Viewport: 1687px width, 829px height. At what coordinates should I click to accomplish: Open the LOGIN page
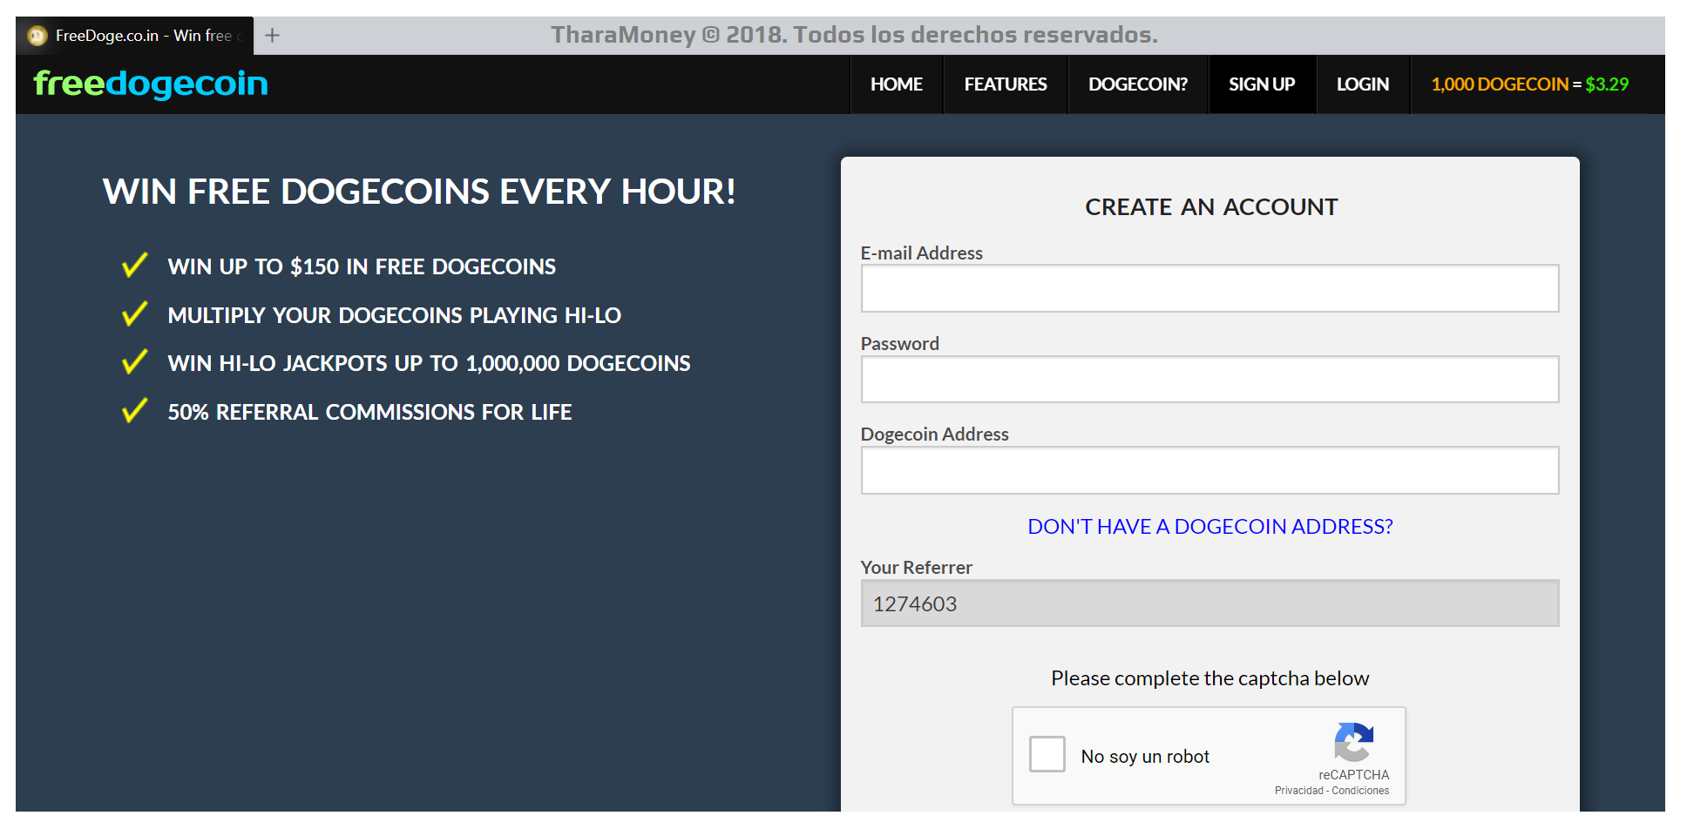pyautogui.click(x=1363, y=84)
